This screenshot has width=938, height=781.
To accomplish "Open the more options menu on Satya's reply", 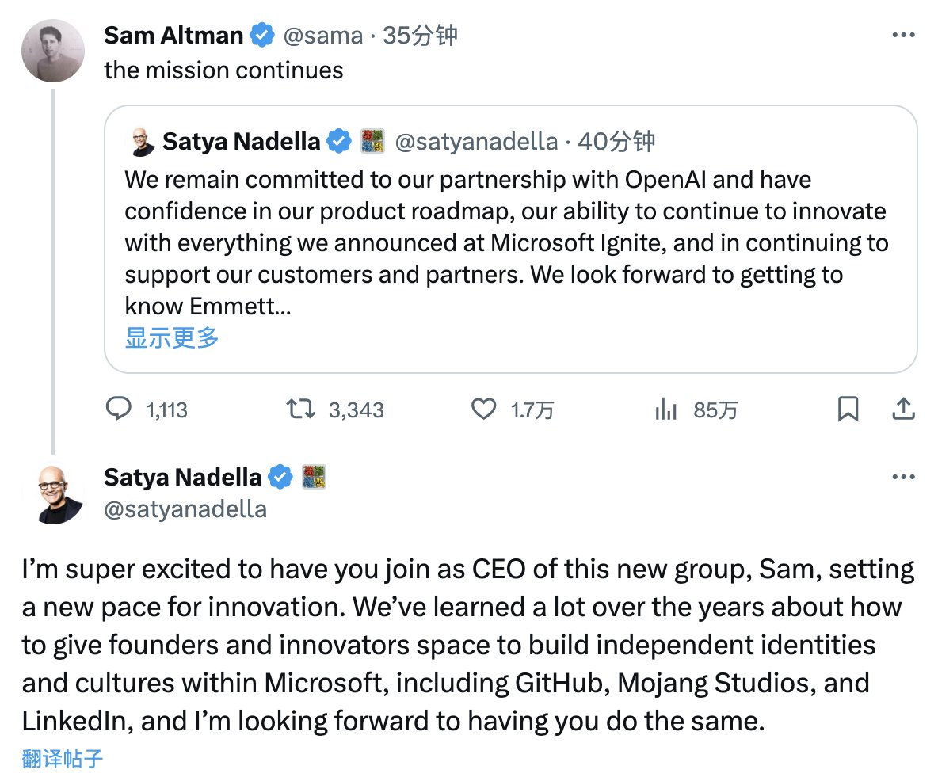I will (902, 476).
